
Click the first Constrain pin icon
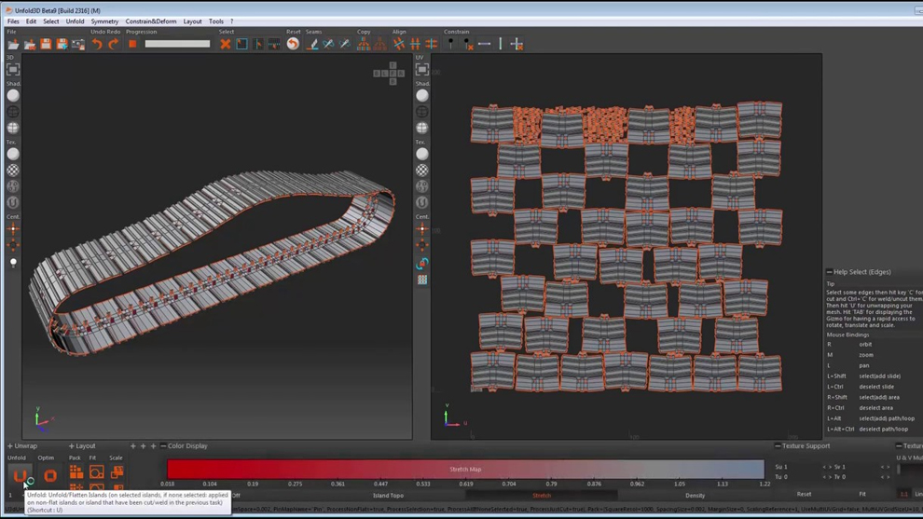click(x=451, y=44)
